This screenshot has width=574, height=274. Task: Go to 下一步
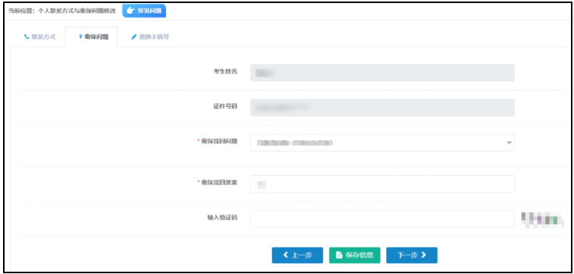pyautogui.click(x=412, y=255)
